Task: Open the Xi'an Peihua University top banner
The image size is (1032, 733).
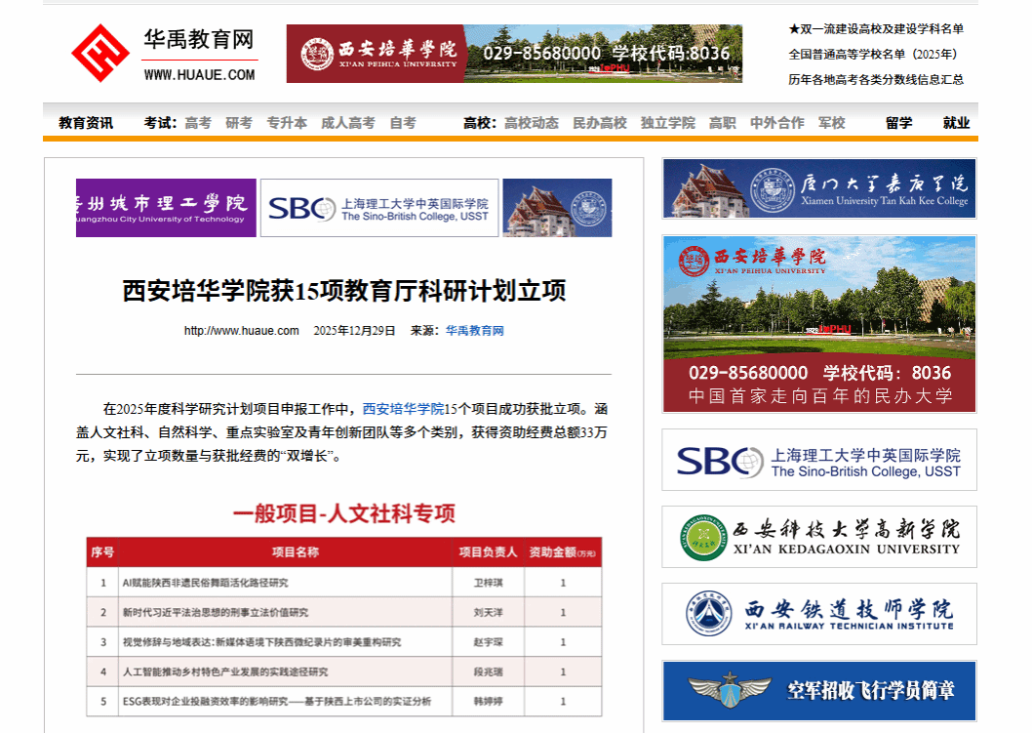Action: (x=514, y=54)
